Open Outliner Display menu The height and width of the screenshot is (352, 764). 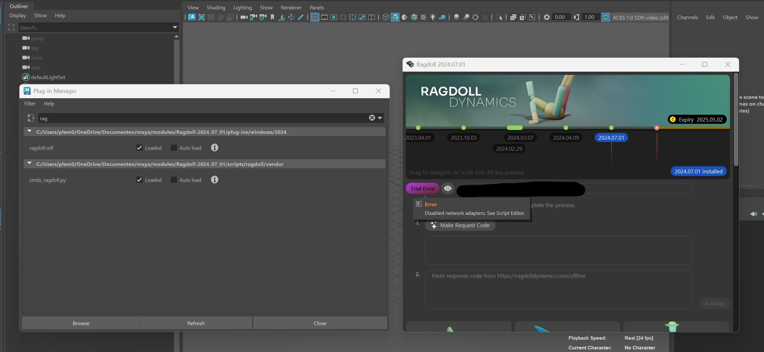click(18, 15)
